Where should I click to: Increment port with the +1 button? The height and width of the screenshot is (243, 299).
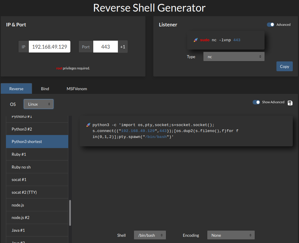[x=123, y=47]
